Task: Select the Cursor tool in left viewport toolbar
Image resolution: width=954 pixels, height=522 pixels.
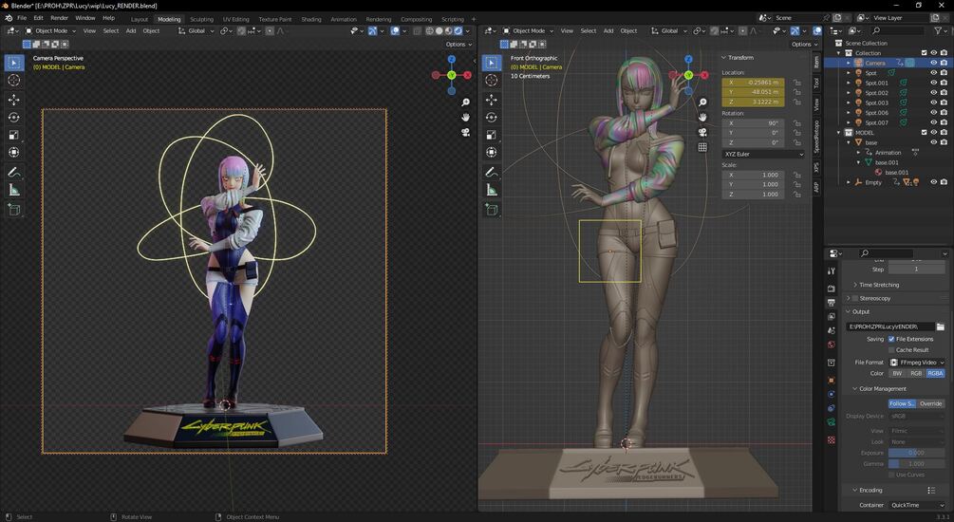Action: click(x=14, y=81)
